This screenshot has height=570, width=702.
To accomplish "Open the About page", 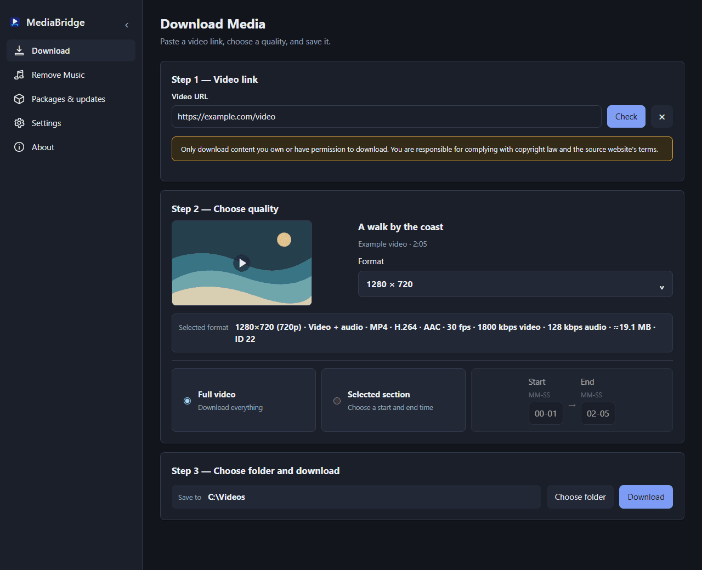I will pos(71,147).
